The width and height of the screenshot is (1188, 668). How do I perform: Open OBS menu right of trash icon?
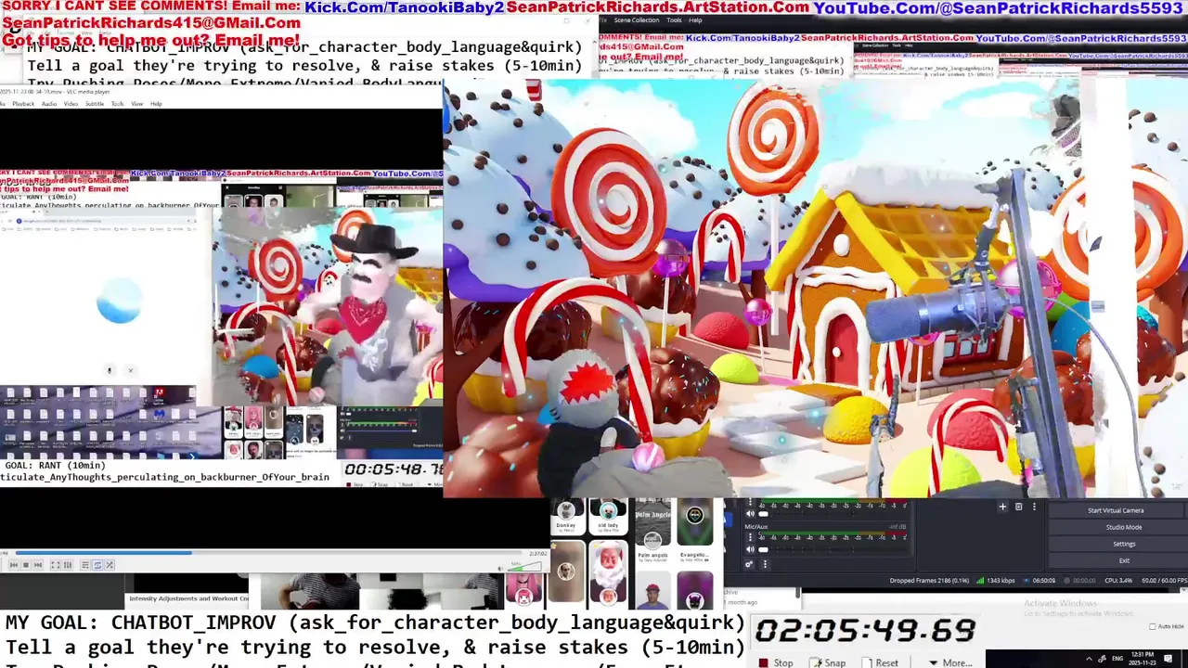[1034, 507]
